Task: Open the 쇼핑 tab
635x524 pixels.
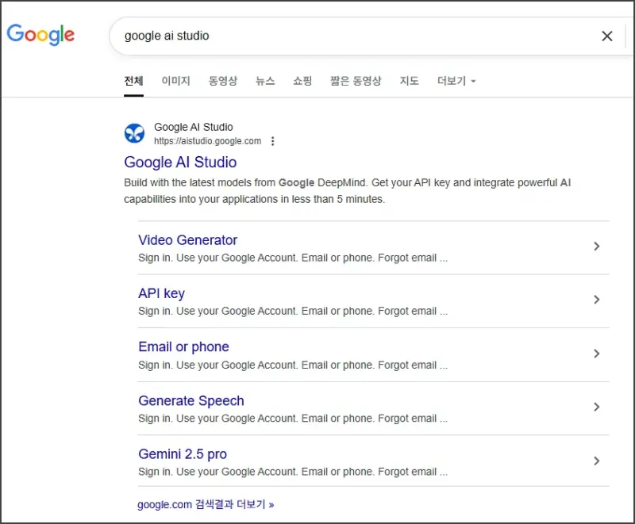Action: click(302, 81)
